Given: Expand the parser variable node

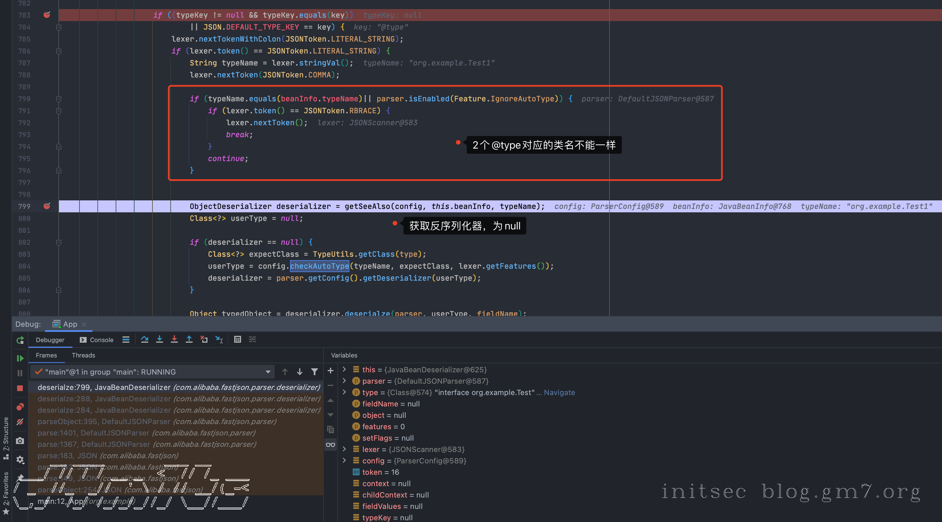Looking at the screenshot, I should pos(344,381).
